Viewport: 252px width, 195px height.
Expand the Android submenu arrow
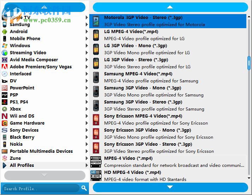tap(86, 32)
